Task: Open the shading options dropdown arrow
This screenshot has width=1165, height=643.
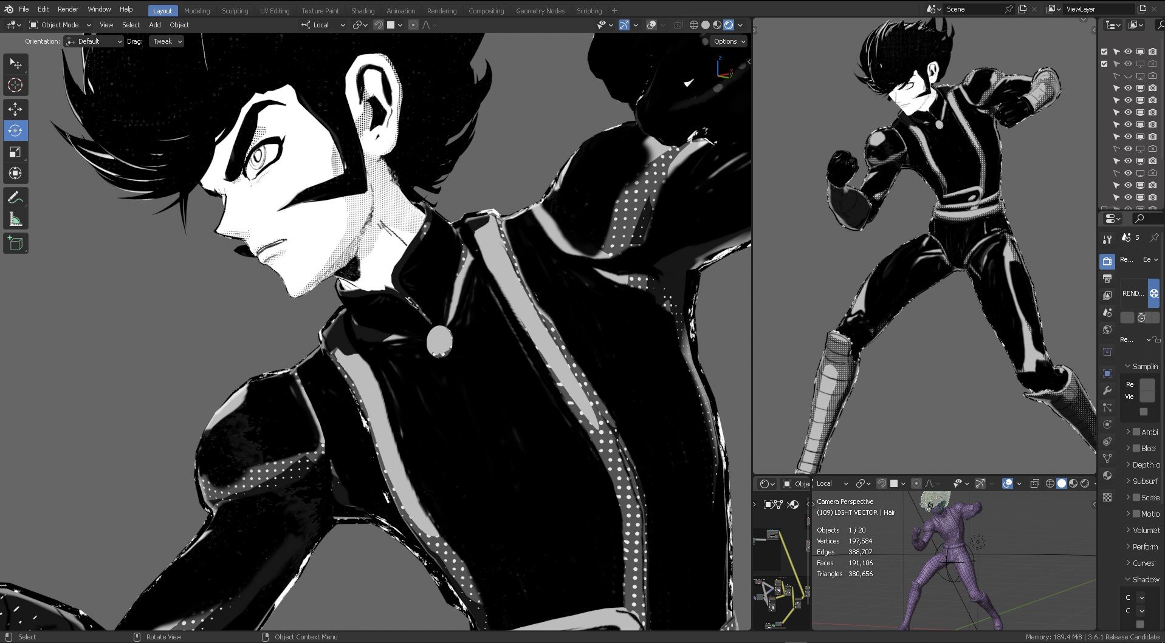Action: 740,25
